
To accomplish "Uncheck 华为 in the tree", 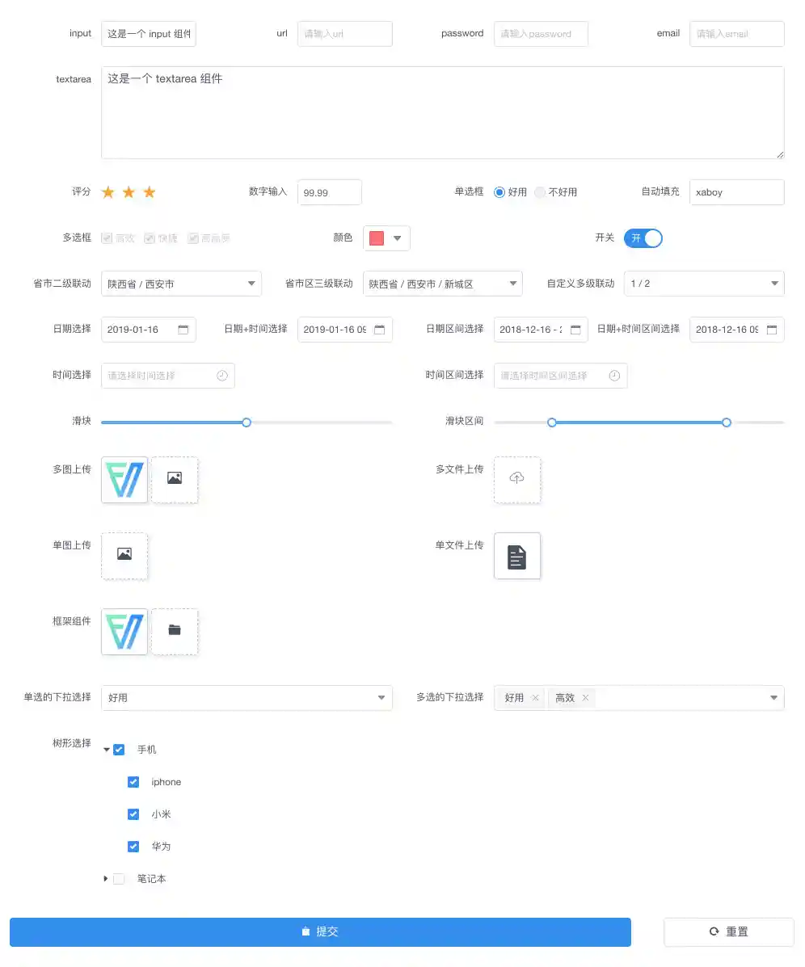I will (133, 846).
